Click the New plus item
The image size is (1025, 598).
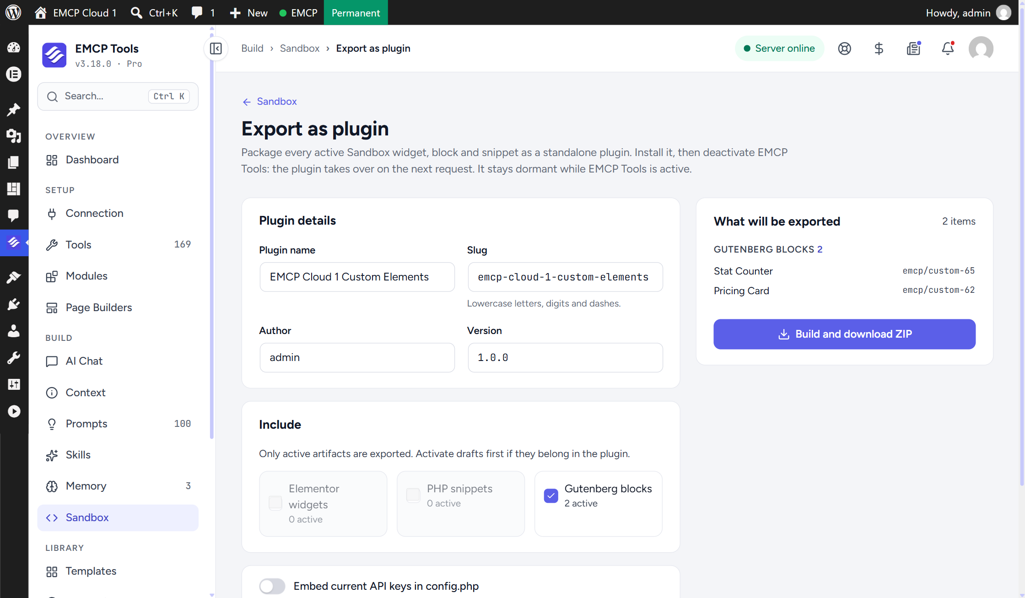click(248, 12)
